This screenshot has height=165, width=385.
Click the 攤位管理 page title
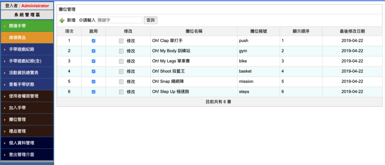(x=67, y=9)
